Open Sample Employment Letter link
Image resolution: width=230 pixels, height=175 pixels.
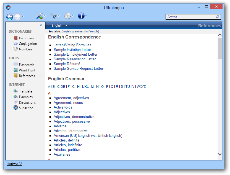tap(75, 54)
